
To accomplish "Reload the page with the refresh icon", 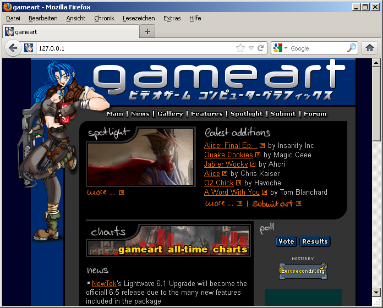I will (x=261, y=48).
